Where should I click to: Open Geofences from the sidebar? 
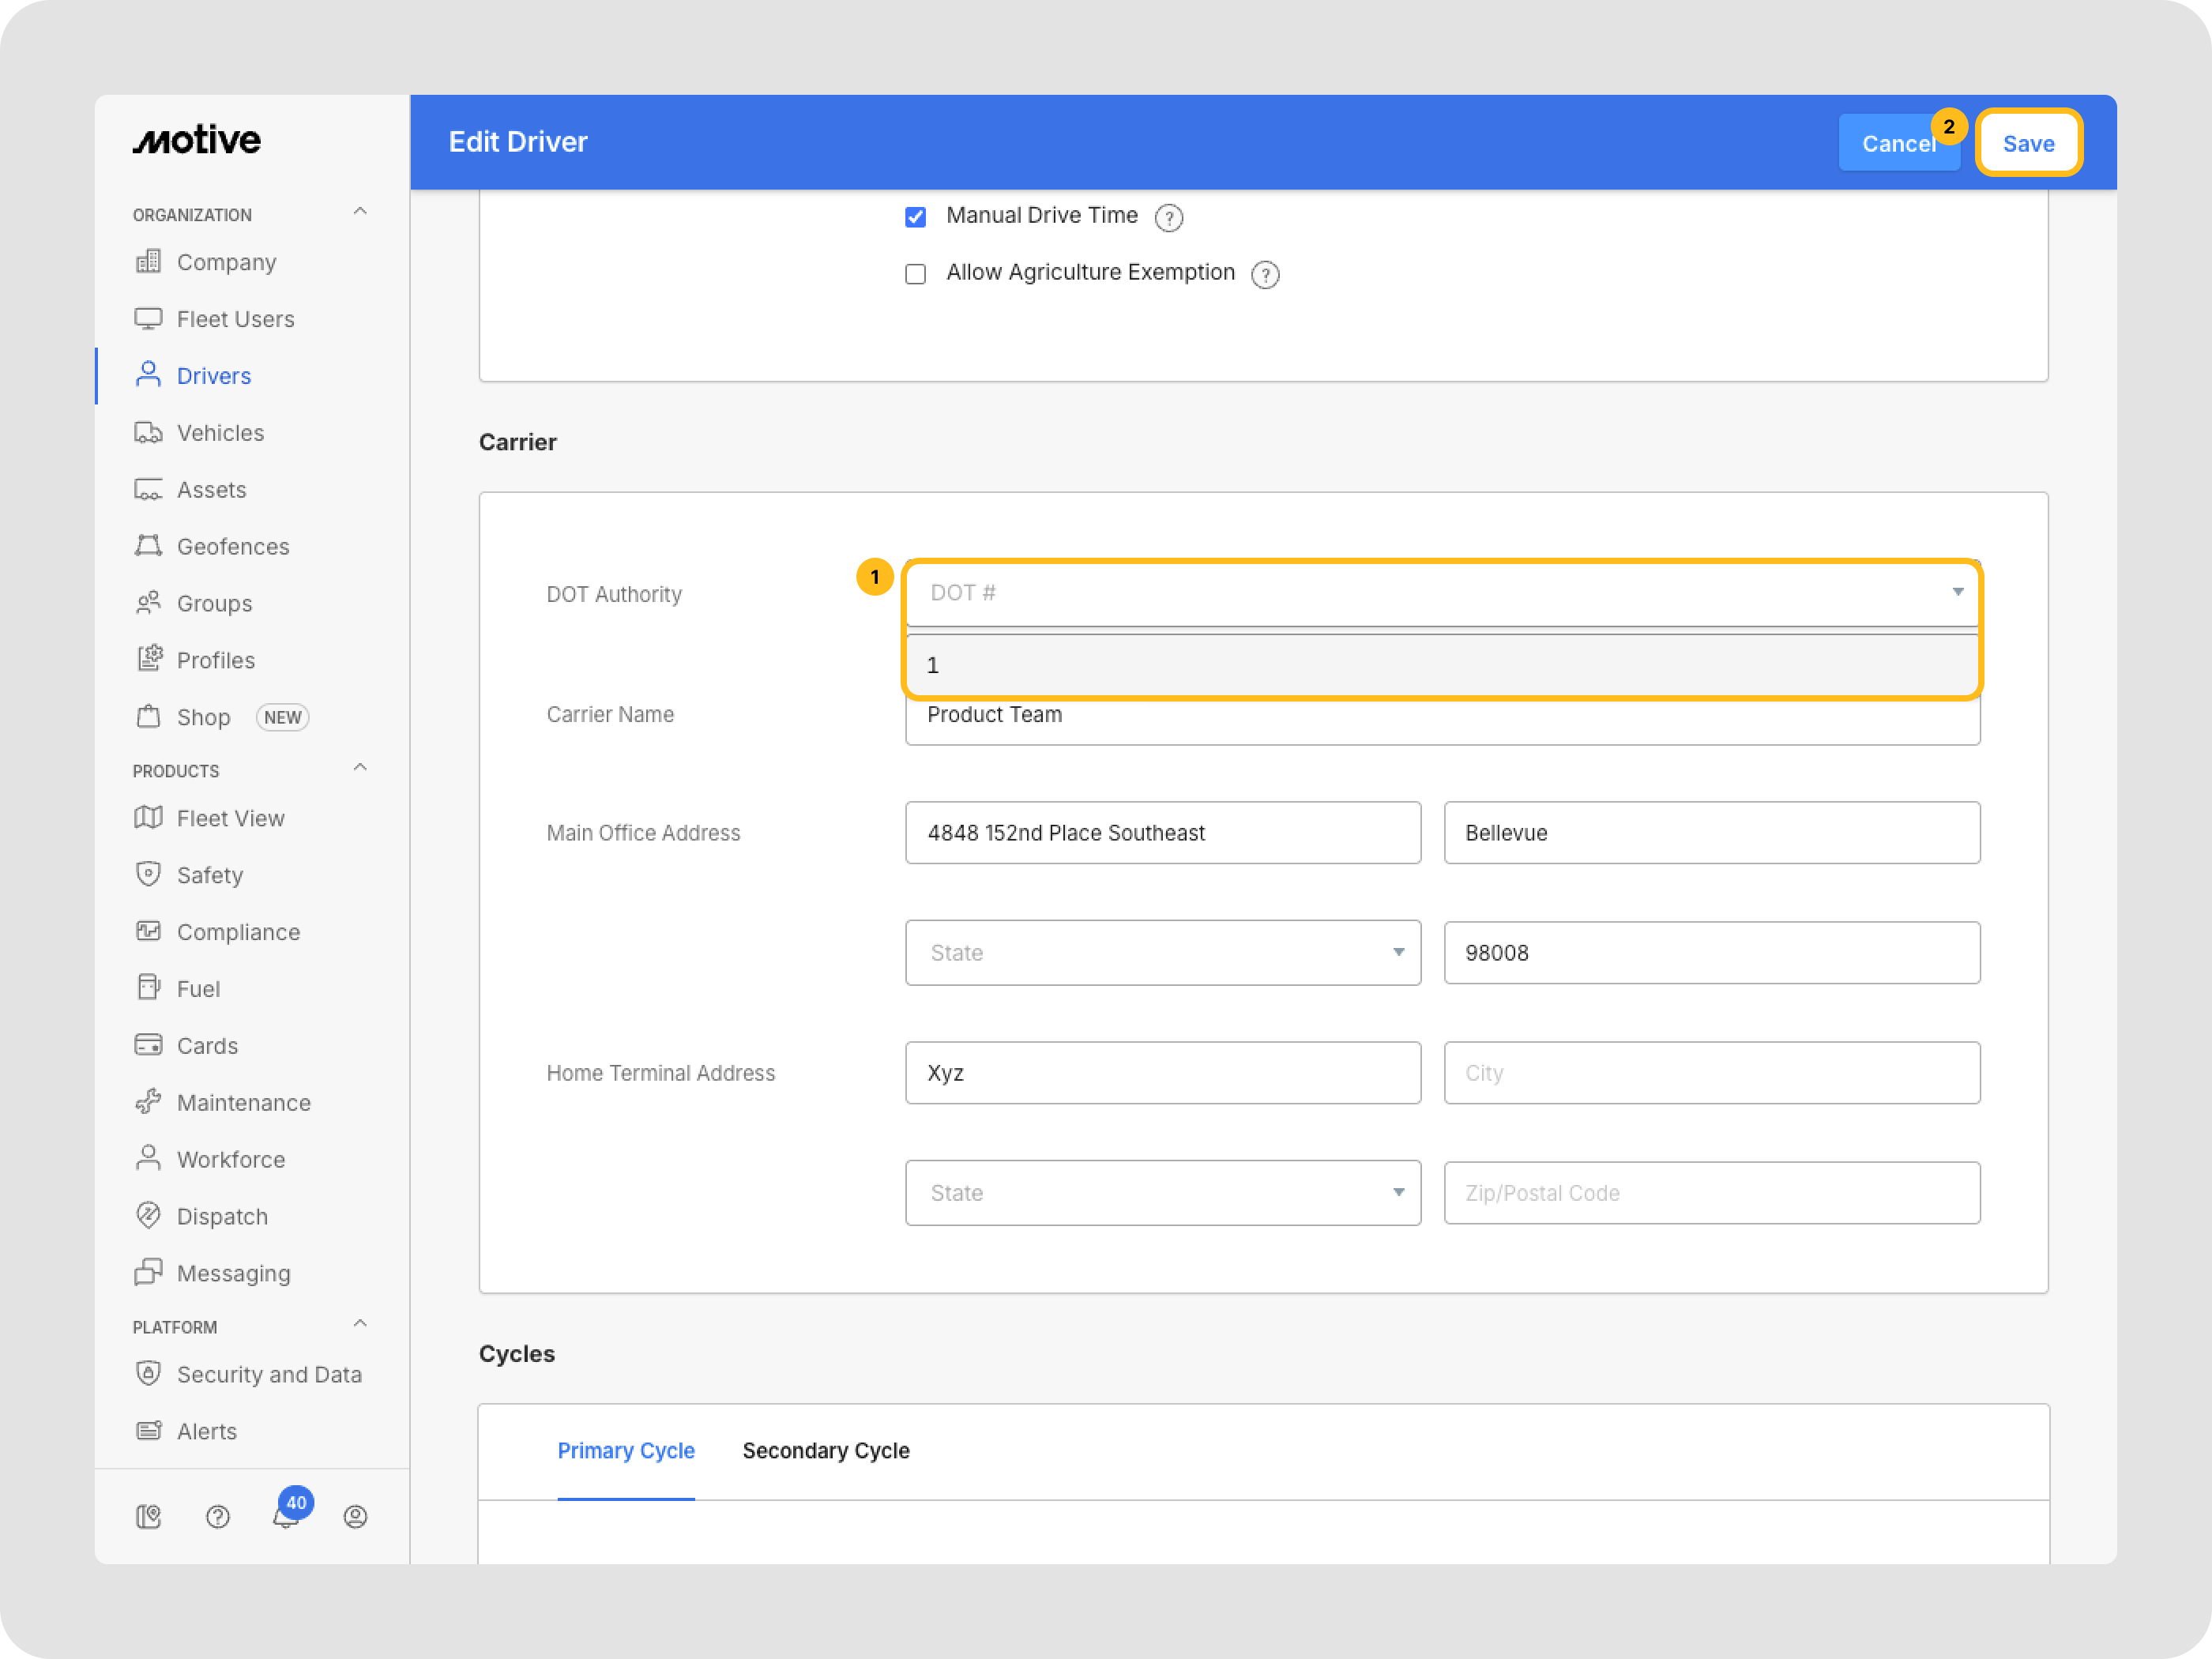pyautogui.click(x=232, y=546)
